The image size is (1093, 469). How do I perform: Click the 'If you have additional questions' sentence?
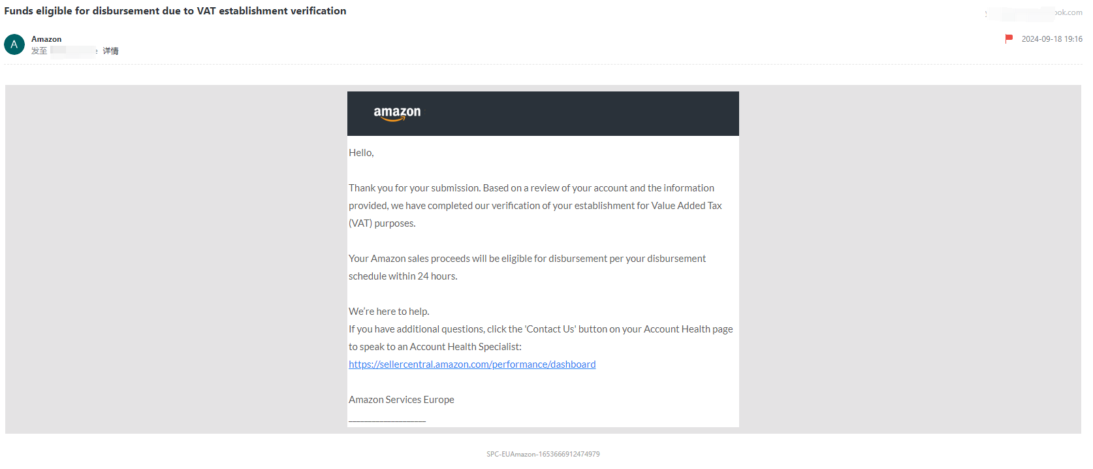[540, 329]
